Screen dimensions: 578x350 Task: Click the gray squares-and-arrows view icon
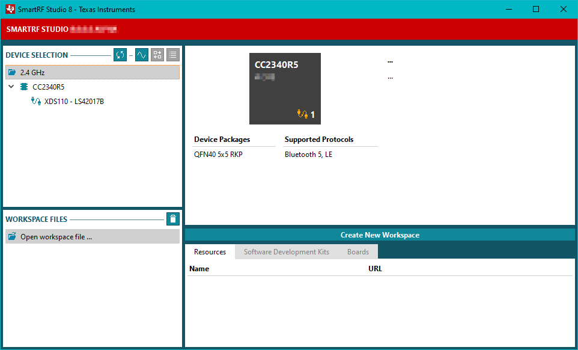point(157,55)
